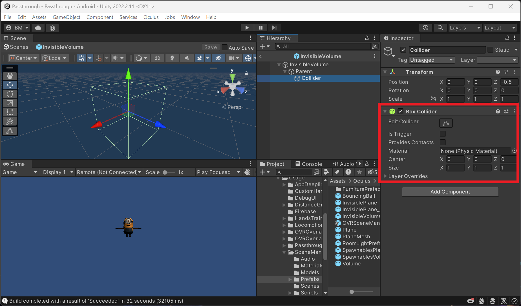Select the Rotate tool
Viewport: 521px width, 306px height.
pos(10,94)
